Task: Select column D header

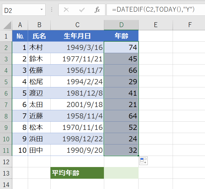Action: (x=121, y=25)
